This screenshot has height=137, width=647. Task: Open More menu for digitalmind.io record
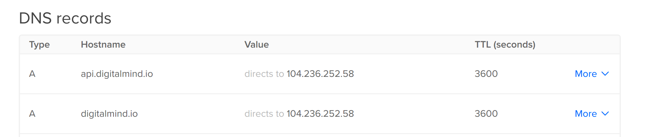(x=592, y=114)
